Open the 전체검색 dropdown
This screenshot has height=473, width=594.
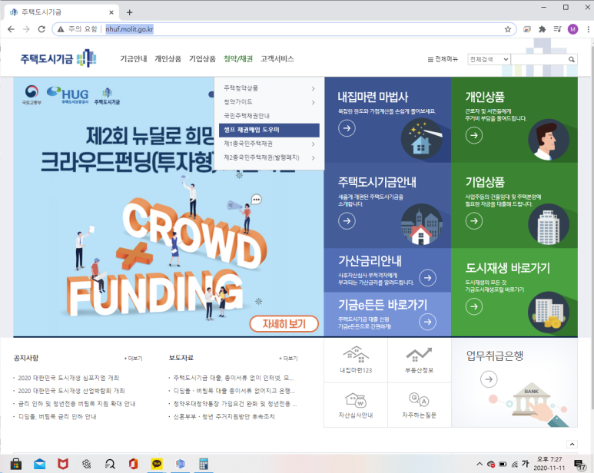click(x=489, y=59)
